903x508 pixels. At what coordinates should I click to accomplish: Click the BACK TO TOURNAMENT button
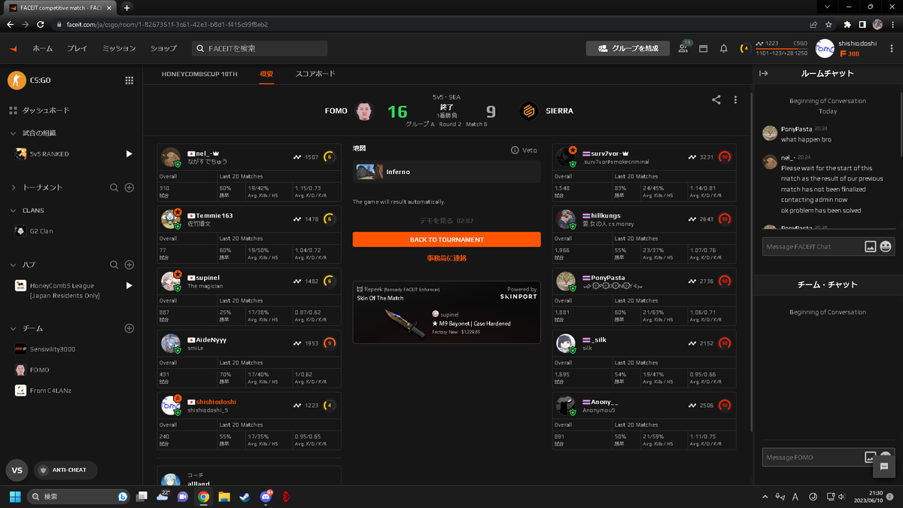[446, 239]
